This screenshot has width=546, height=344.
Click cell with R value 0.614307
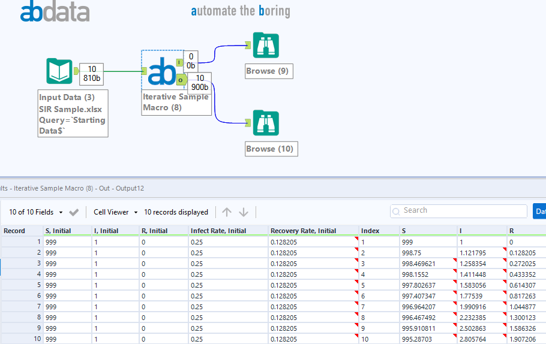coord(527,285)
